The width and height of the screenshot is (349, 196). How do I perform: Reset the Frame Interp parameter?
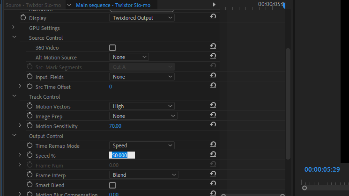(213, 174)
